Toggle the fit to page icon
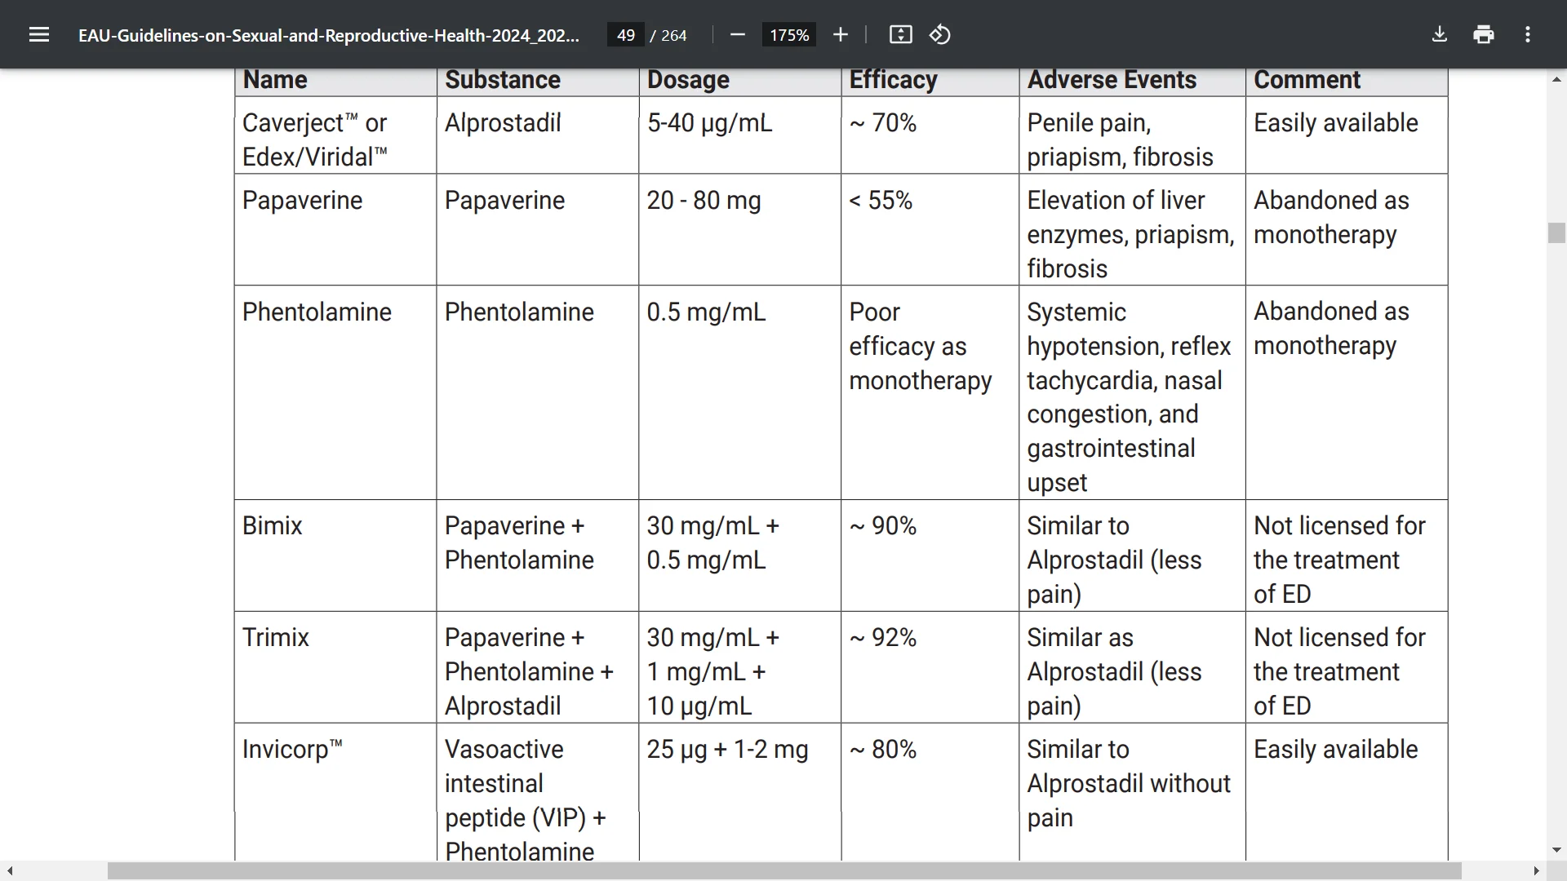Image resolution: width=1567 pixels, height=881 pixels. tap(900, 34)
